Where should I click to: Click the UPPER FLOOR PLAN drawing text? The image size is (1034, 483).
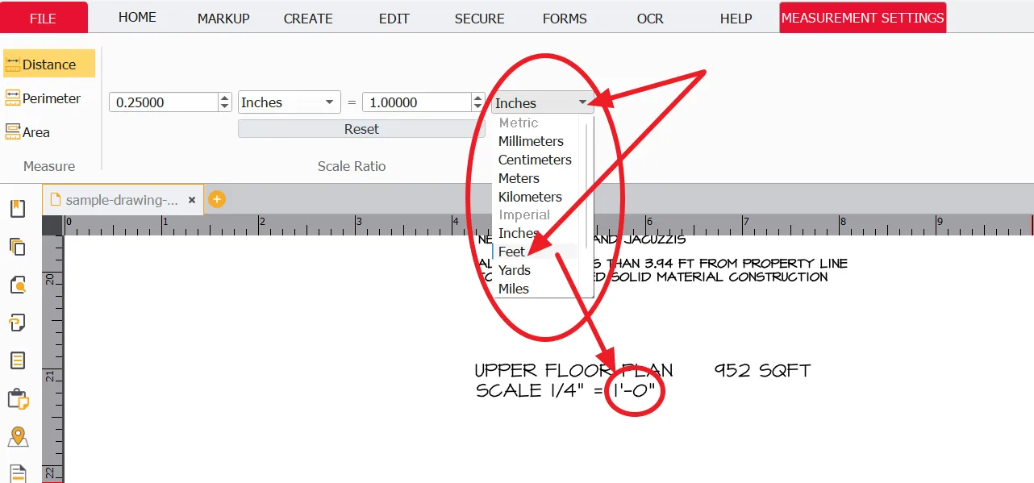click(x=573, y=371)
